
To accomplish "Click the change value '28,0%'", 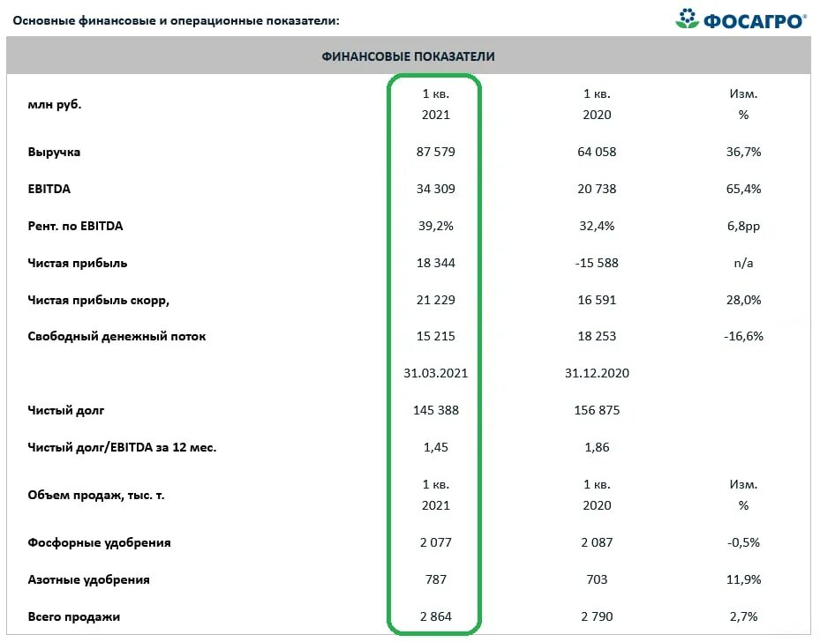I will coord(743,301).
